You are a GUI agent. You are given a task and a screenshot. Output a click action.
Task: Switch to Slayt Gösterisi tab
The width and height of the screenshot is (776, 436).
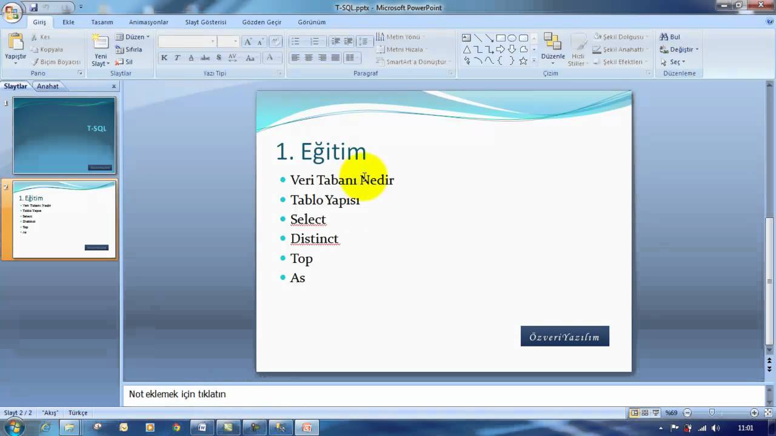206,22
